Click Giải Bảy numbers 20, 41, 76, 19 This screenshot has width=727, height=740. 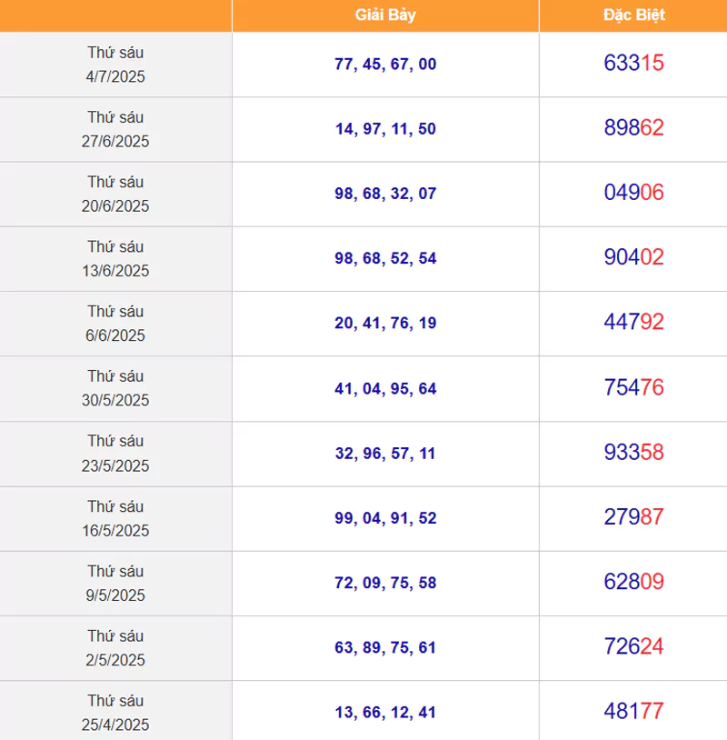(x=385, y=324)
